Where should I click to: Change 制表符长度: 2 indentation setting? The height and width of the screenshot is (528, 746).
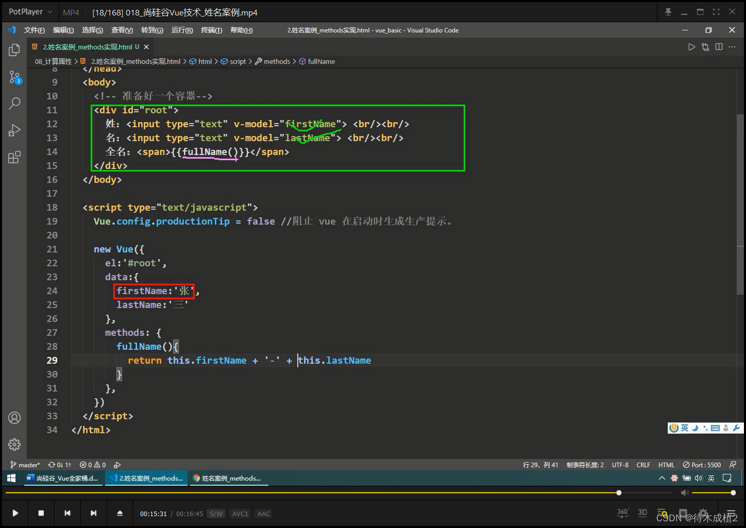coord(585,465)
